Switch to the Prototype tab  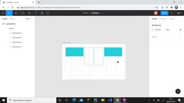(163, 19)
